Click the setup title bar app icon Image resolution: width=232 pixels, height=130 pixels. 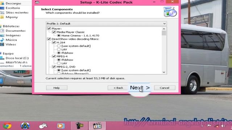coord(37,2)
